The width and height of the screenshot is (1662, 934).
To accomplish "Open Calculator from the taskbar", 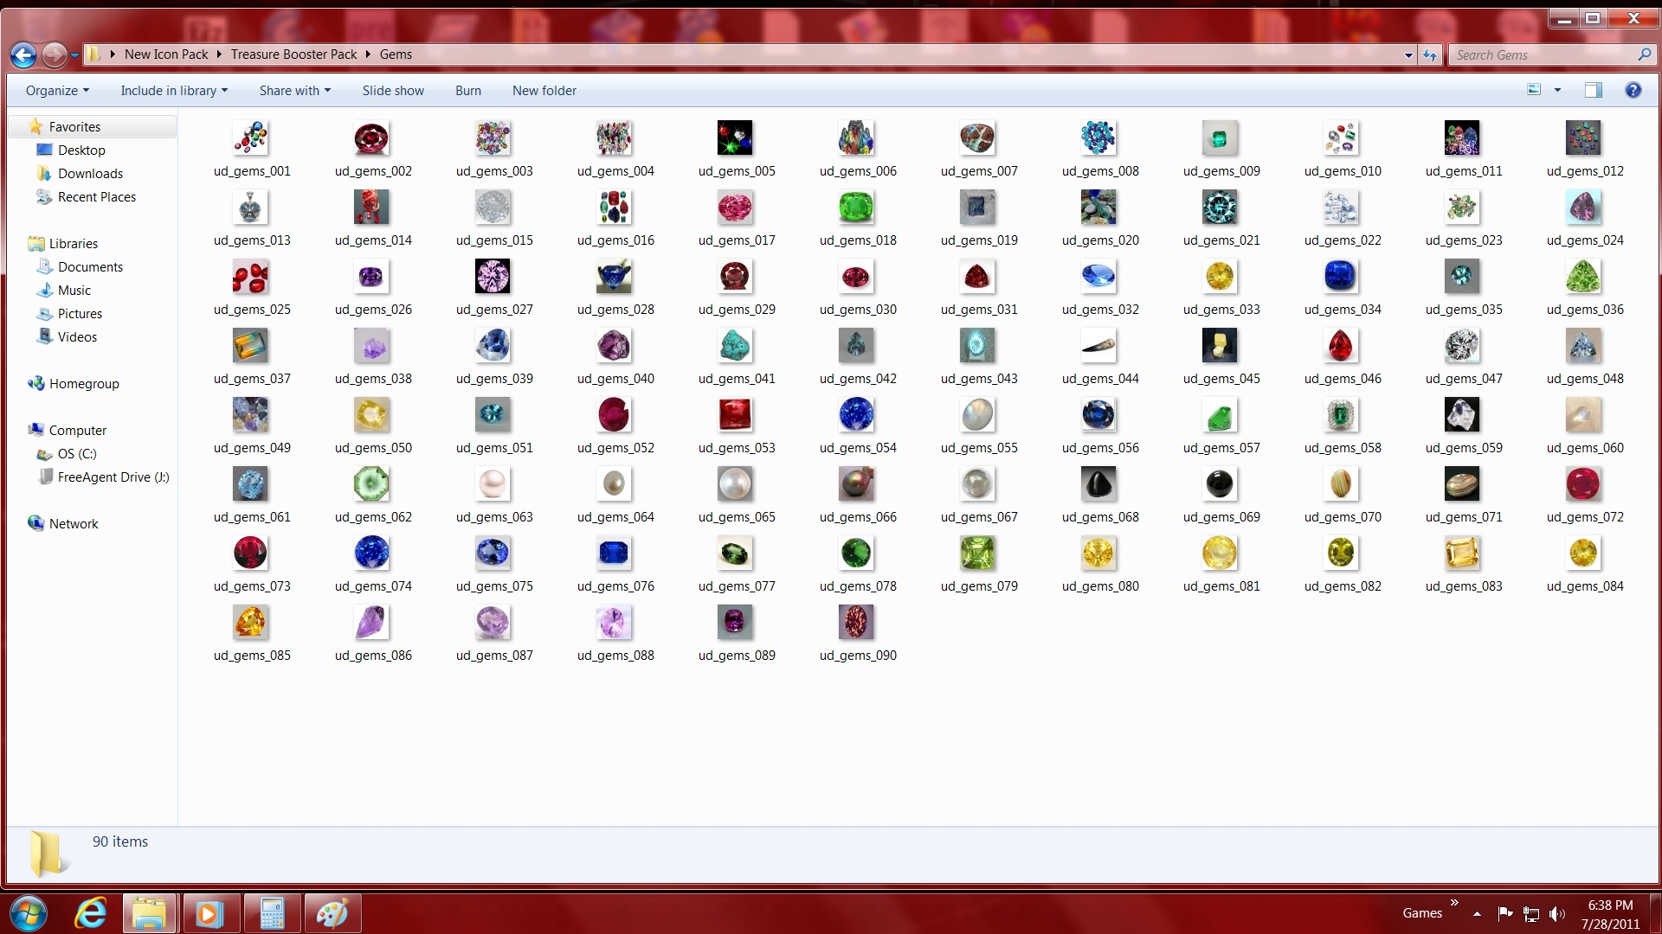I will point(272,913).
